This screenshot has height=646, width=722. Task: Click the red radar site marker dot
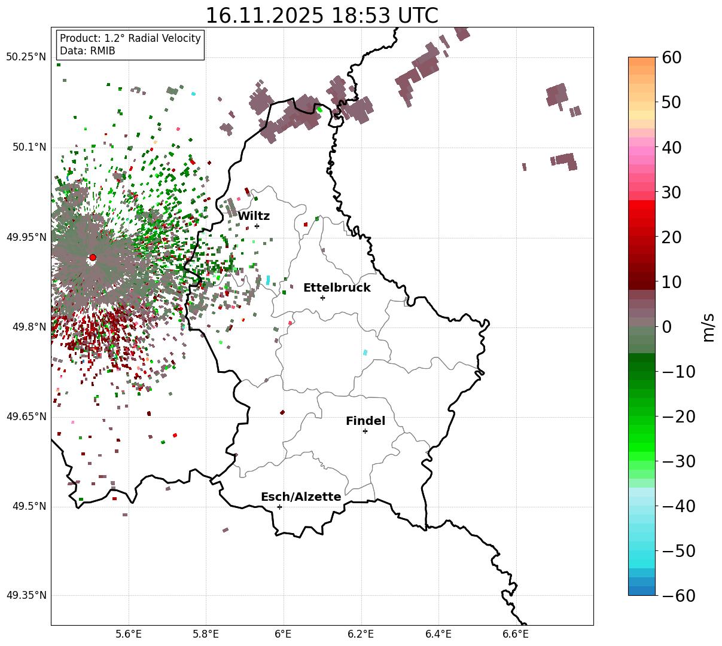pyautogui.click(x=93, y=258)
